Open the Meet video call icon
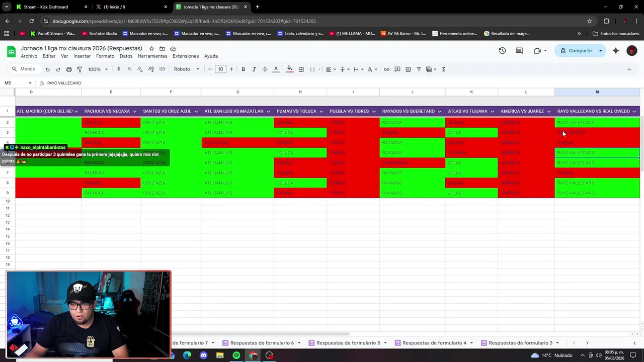 point(537,51)
